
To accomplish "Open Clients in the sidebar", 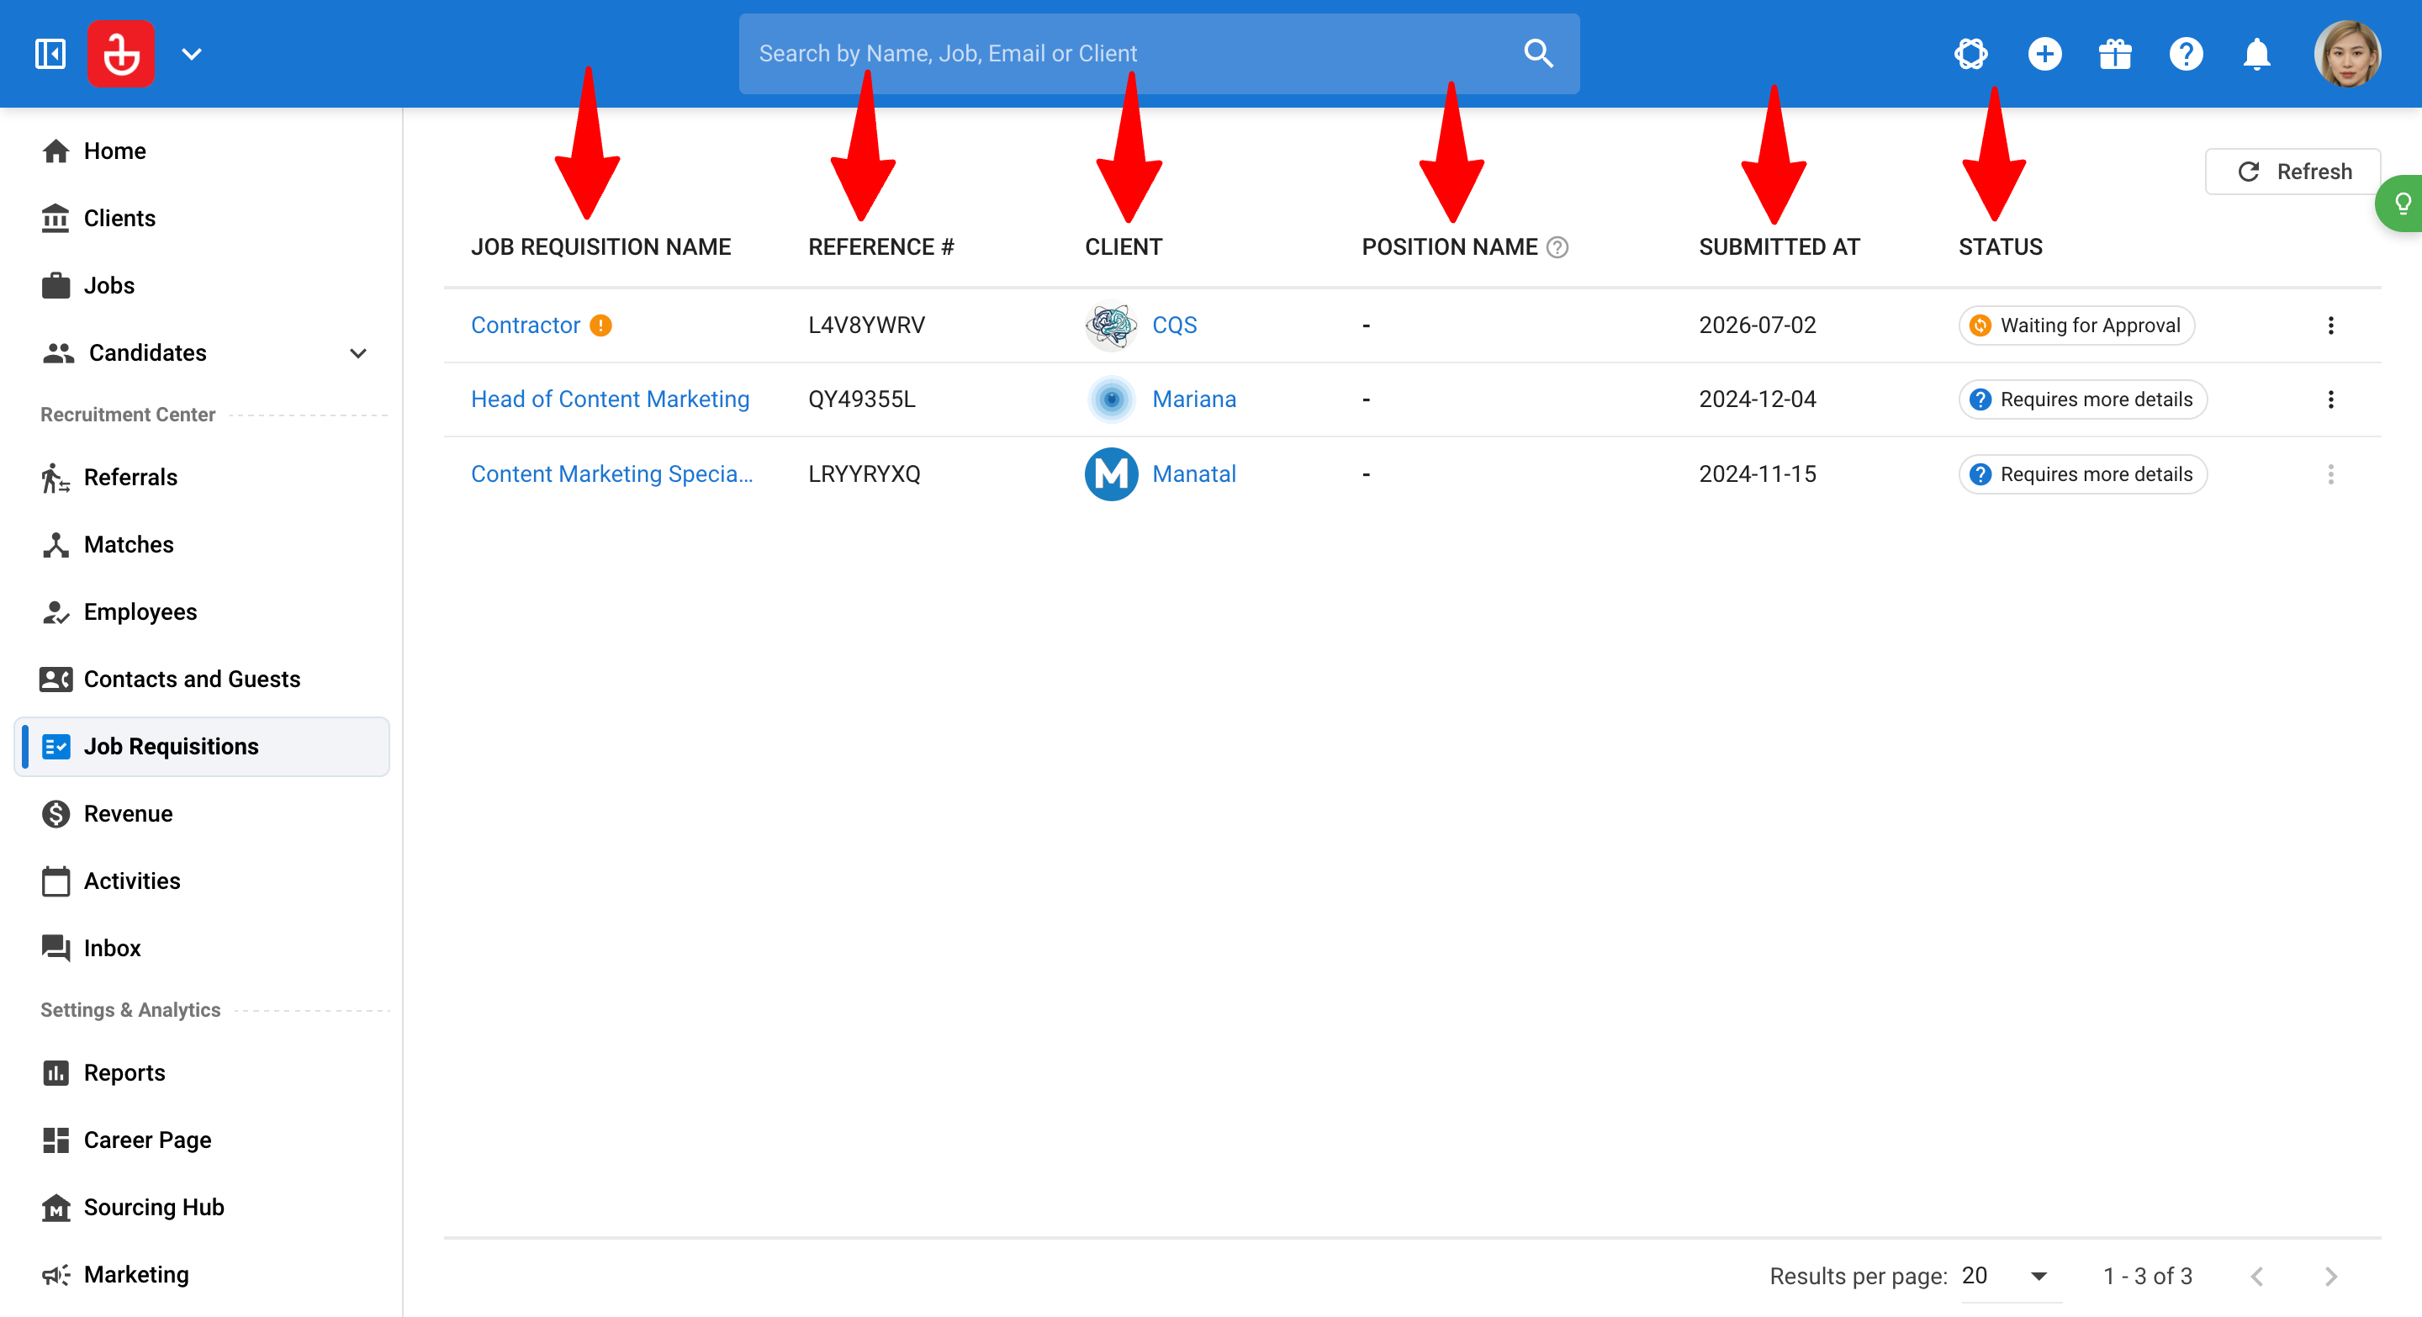I will [202, 218].
